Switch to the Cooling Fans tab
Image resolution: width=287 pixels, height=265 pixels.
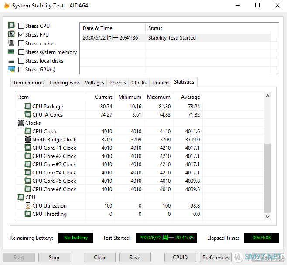65,83
